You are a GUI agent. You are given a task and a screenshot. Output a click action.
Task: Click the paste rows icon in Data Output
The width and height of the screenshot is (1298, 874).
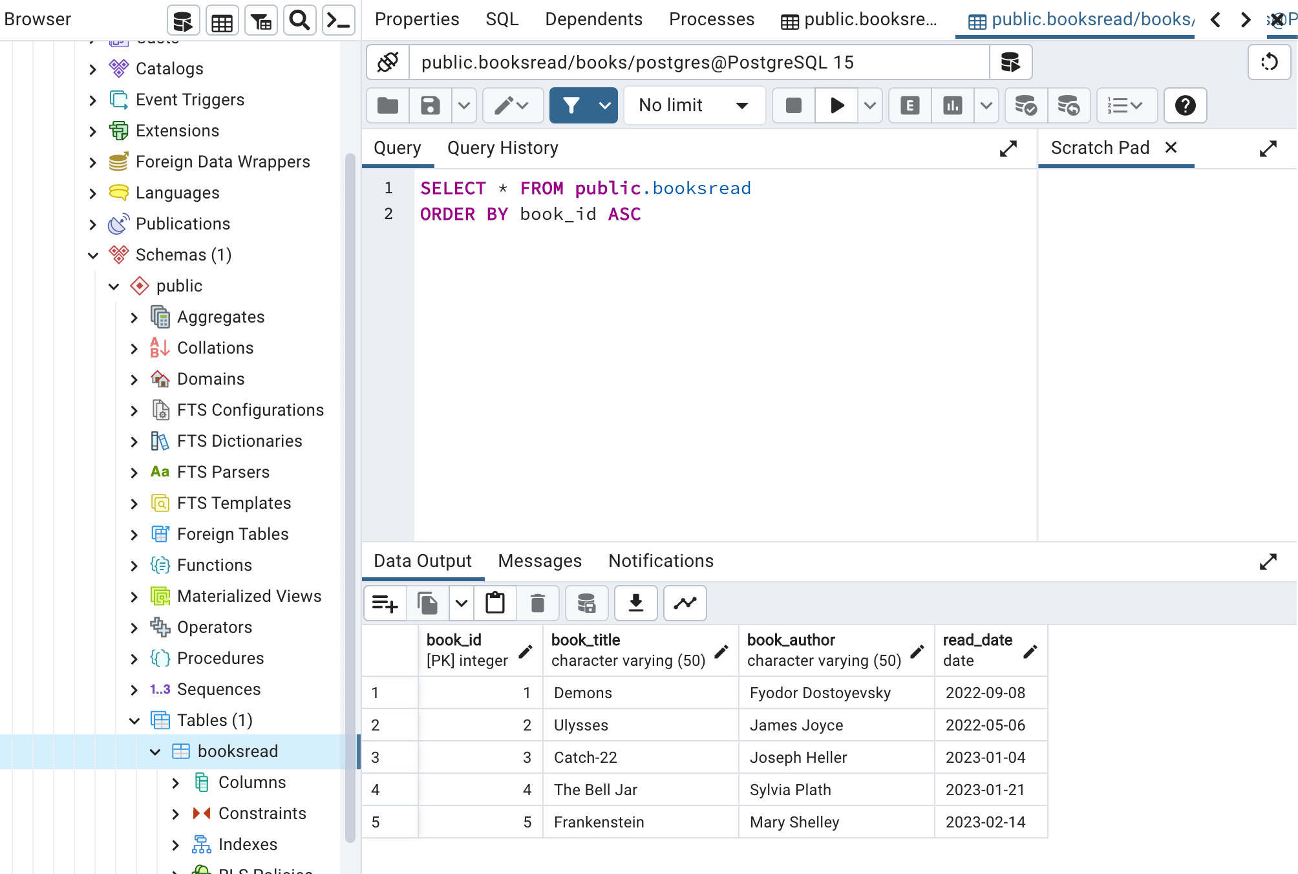tap(496, 603)
